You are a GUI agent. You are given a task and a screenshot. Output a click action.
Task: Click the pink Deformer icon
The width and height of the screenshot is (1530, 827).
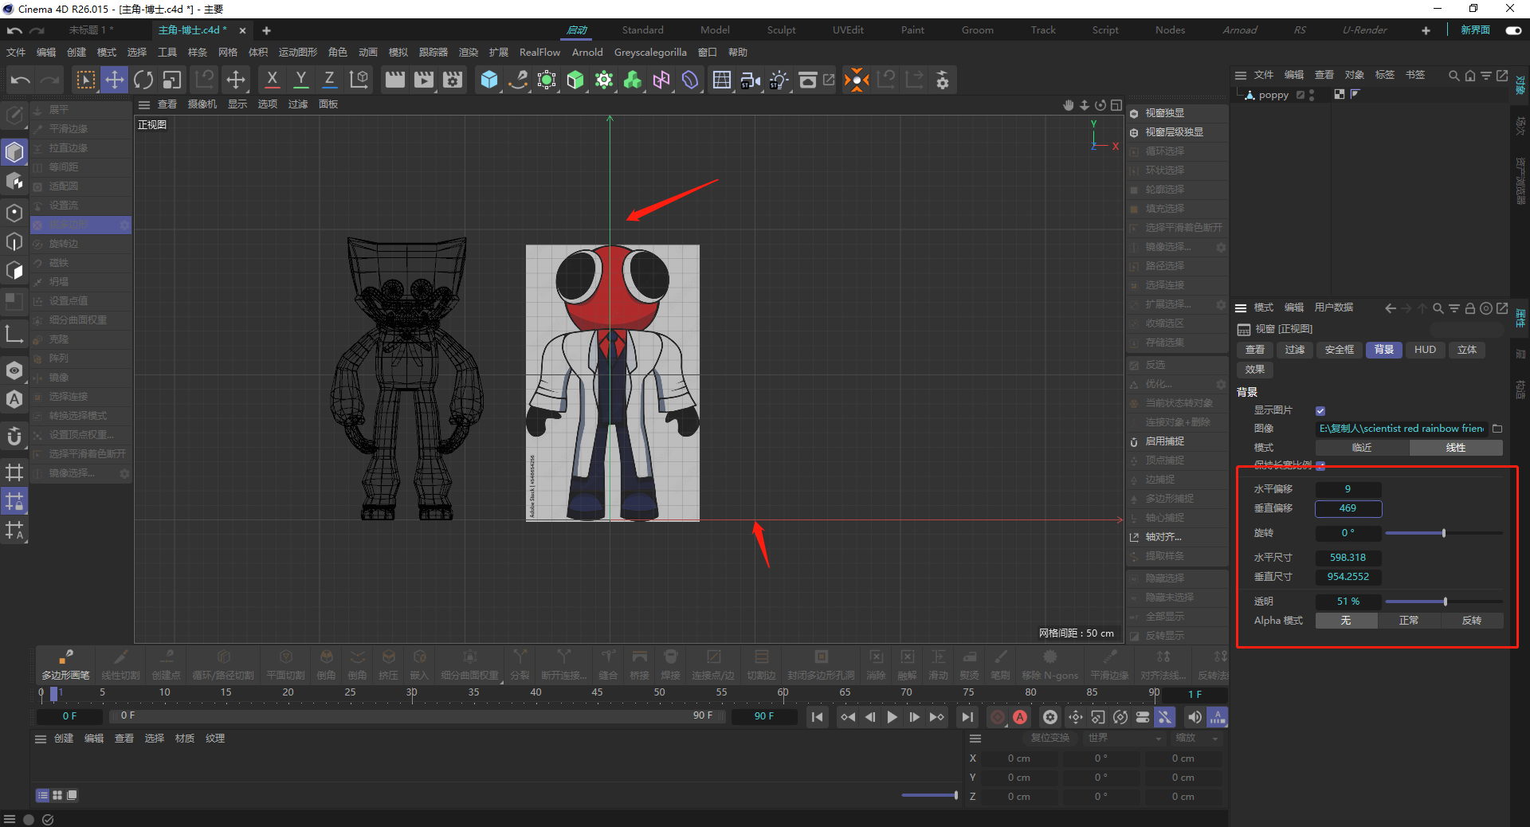[661, 80]
